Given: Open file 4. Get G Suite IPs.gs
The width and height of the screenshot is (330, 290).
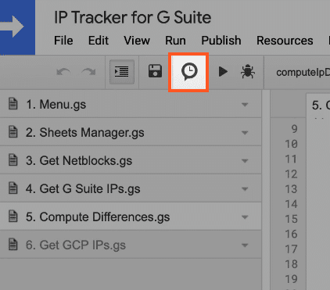Looking at the screenshot, I should pyautogui.click(x=131, y=189).
